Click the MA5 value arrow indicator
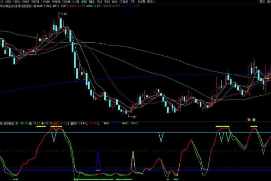 click(50, 6)
